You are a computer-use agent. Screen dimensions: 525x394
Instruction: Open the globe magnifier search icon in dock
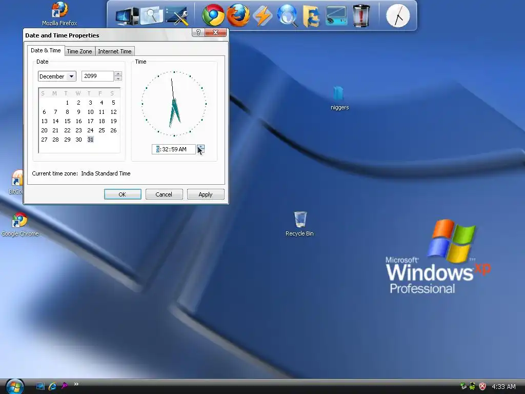[x=287, y=15]
